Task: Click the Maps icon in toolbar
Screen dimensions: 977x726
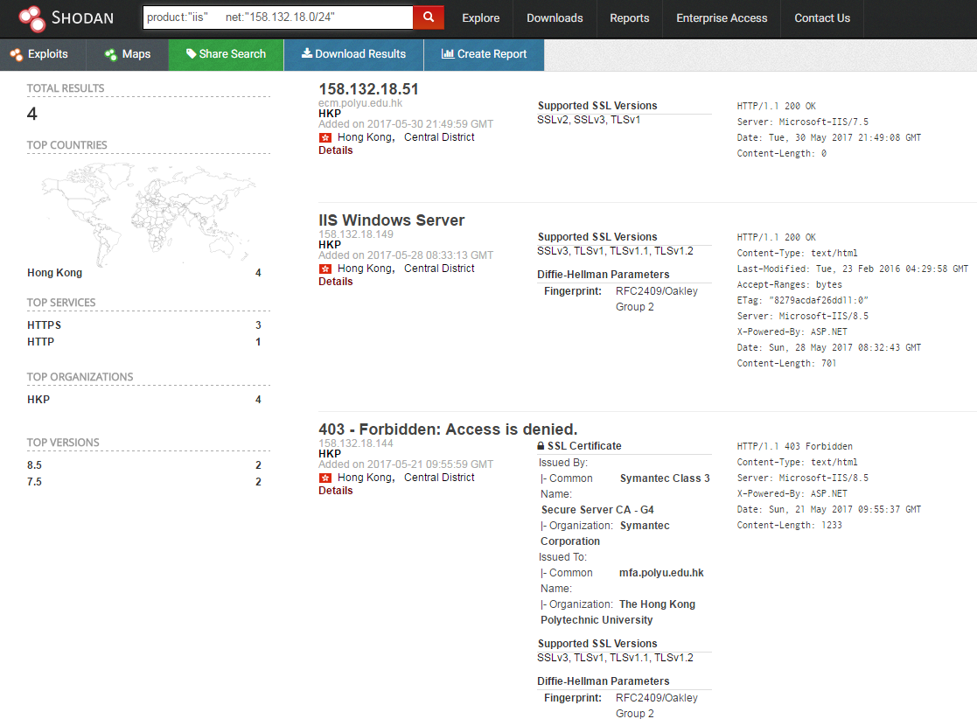Action: [111, 54]
